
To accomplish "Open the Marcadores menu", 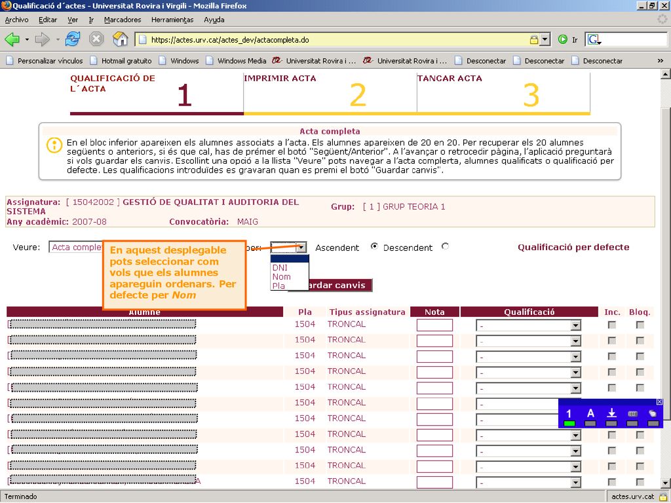I will [123, 20].
